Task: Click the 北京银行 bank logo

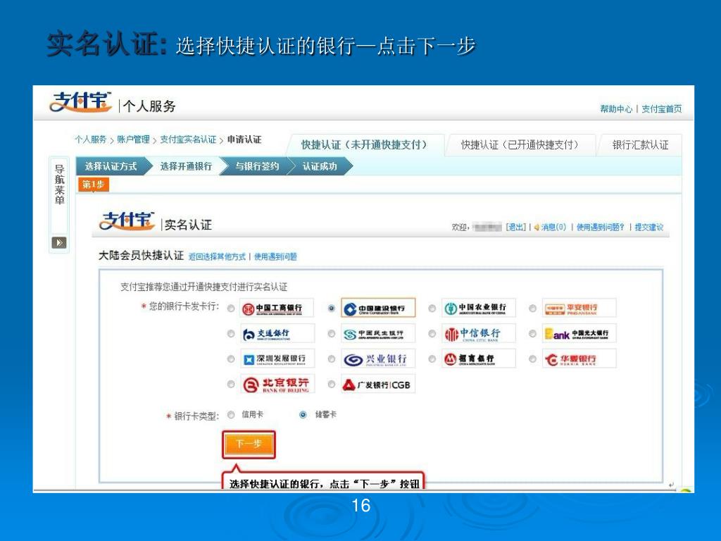Action: 277,384
